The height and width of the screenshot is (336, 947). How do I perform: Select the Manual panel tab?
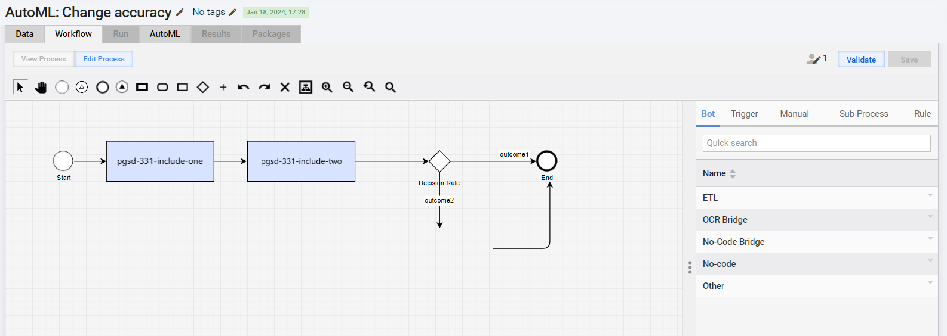[795, 114]
